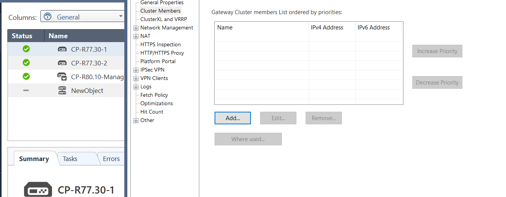This screenshot has height=197, width=506.
Task: Select the VPN Clients tree label
Action: [x=154, y=78]
